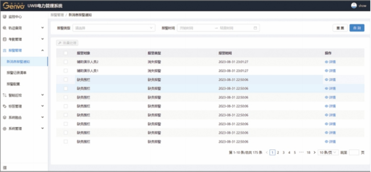
Task: Go to page 5 in pagination
Action: pos(295,152)
